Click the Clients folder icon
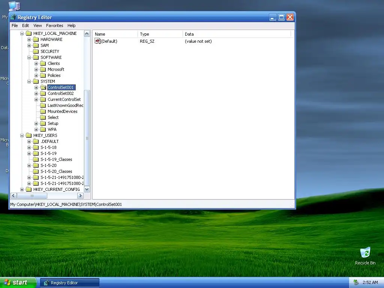 43,63
